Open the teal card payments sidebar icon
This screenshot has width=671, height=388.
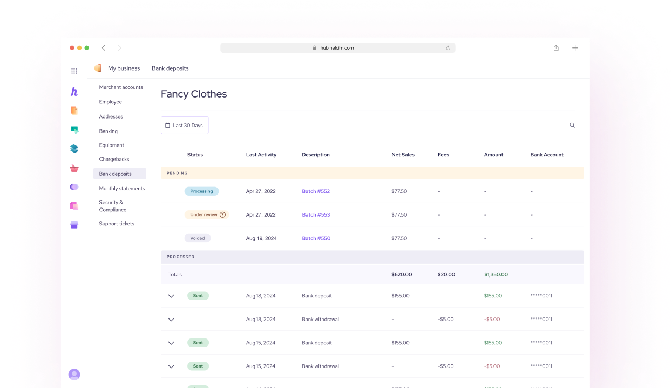point(74,130)
